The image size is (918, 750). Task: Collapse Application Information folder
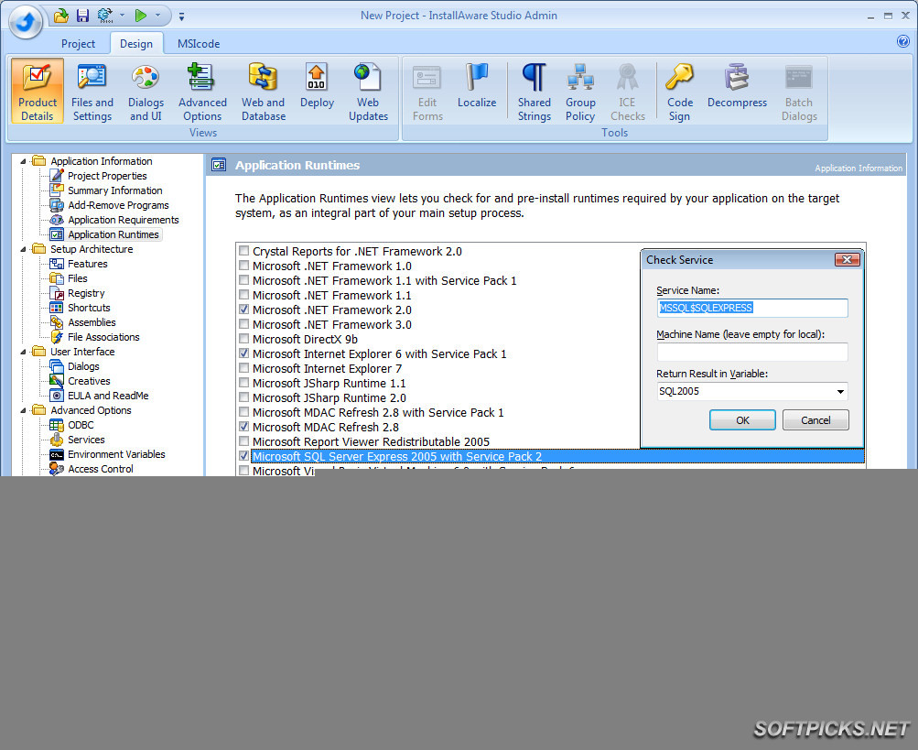[23, 161]
